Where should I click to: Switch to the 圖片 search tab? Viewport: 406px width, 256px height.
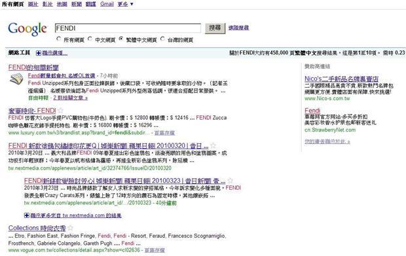point(33,4)
